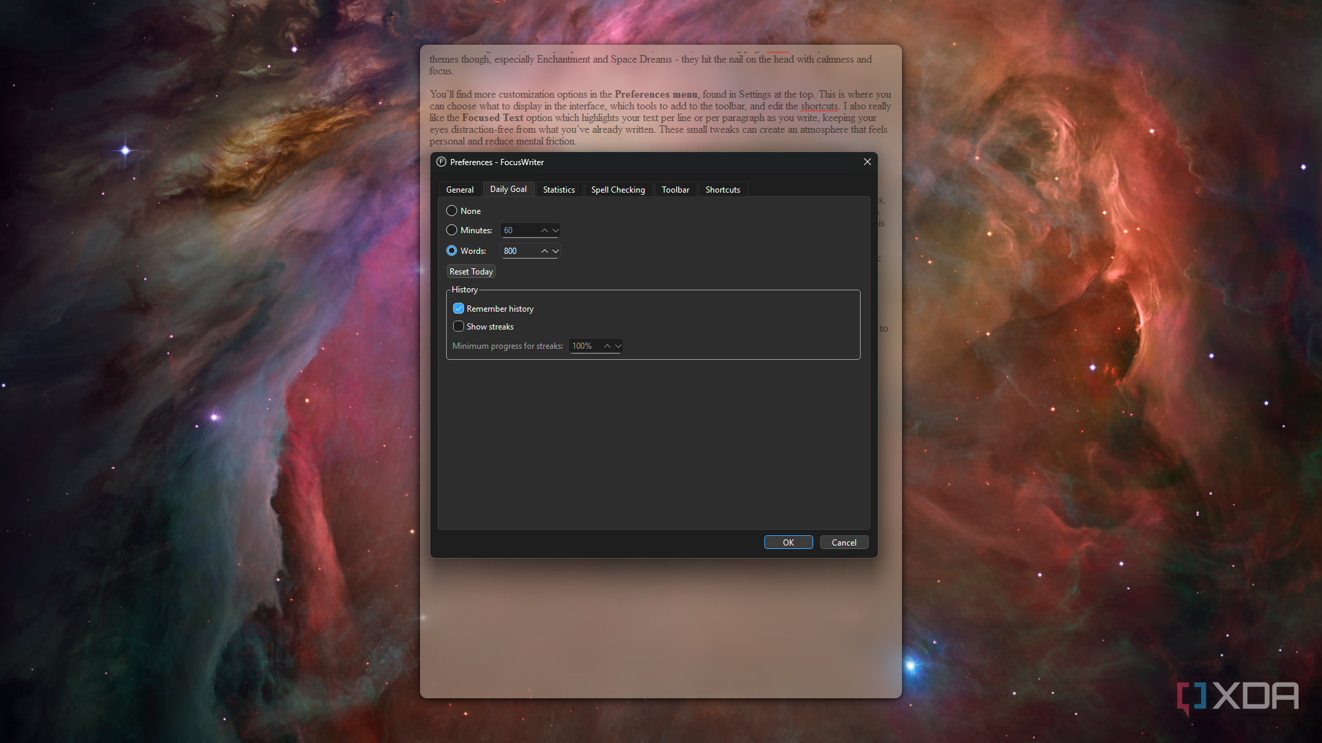
Task: Open the Shortcuts tab
Action: pos(722,189)
